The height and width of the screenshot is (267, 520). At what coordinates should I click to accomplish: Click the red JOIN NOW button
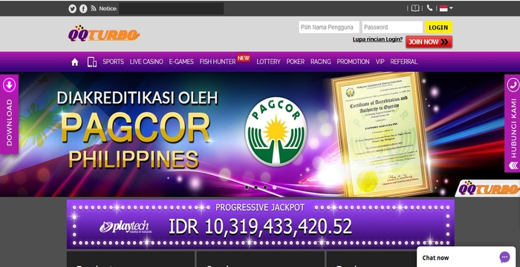tap(429, 42)
